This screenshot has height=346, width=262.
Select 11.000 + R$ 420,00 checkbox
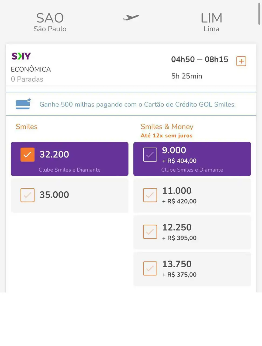coord(150,195)
